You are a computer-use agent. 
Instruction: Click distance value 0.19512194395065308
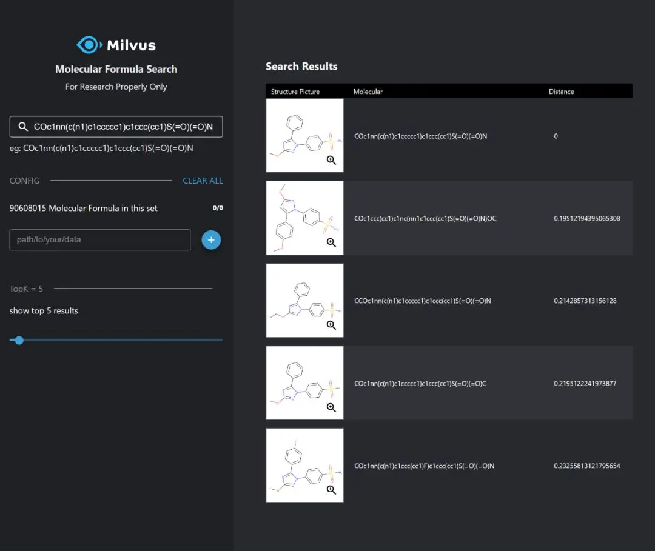[x=587, y=218]
